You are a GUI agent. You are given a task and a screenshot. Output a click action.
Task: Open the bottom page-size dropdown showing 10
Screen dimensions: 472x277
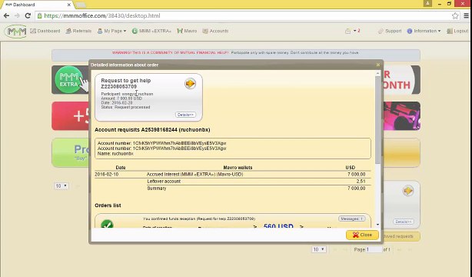coord(319,249)
